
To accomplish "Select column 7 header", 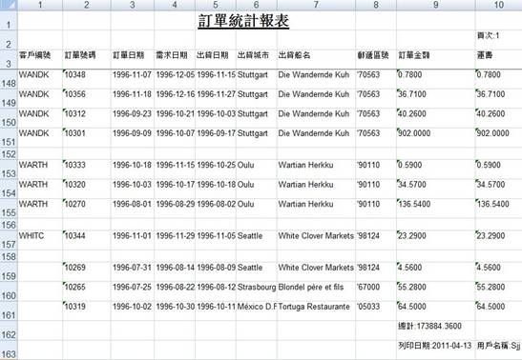I will [x=316, y=5].
